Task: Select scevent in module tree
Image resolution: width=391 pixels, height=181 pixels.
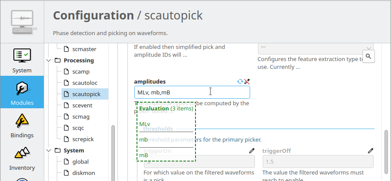Action: point(82,105)
